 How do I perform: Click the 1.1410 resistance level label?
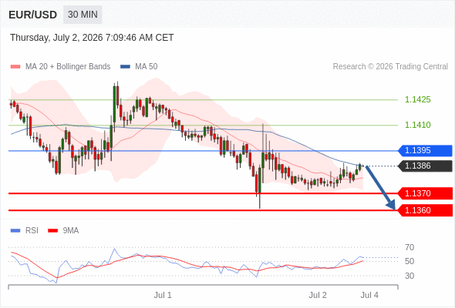pyautogui.click(x=417, y=125)
